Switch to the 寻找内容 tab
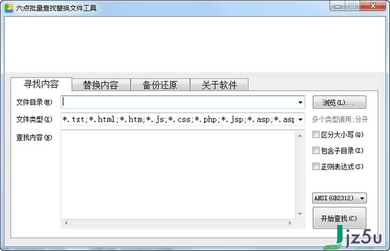This screenshot has width=390, height=251. tap(42, 84)
